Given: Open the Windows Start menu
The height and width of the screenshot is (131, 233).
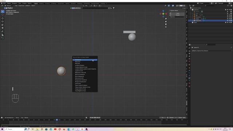Looking at the screenshot, I should click(2, 129).
